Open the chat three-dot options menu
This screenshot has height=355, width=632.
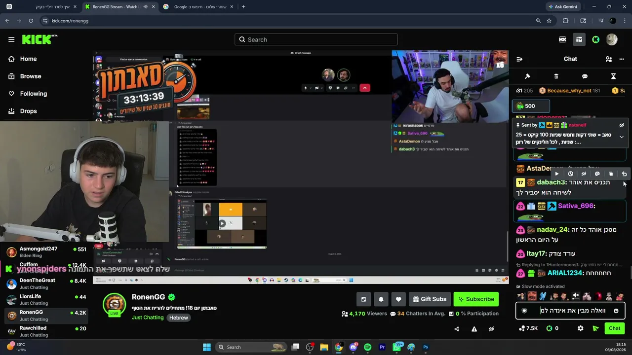[622, 59]
